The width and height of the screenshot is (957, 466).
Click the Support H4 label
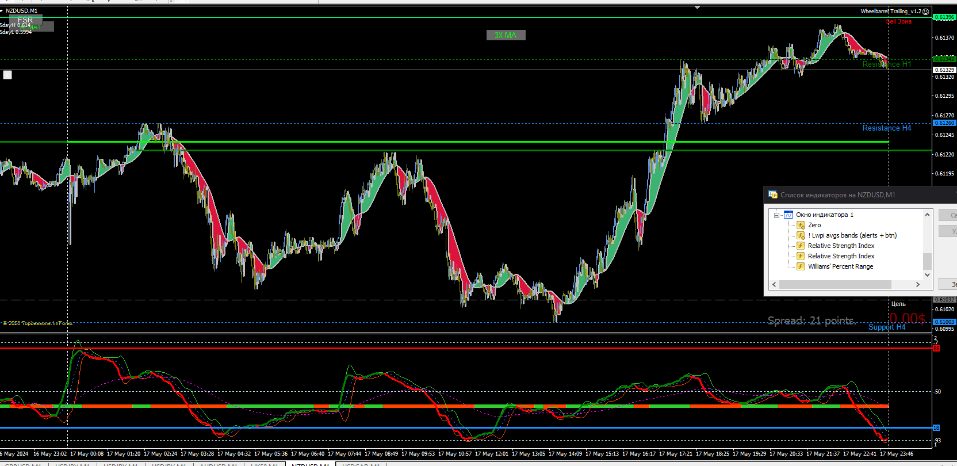click(887, 327)
